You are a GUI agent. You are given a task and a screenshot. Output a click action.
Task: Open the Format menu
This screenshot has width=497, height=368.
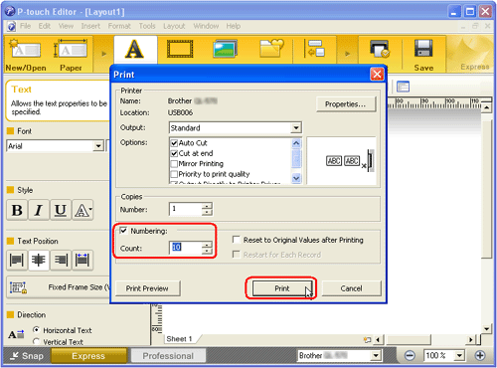[x=119, y=26]
